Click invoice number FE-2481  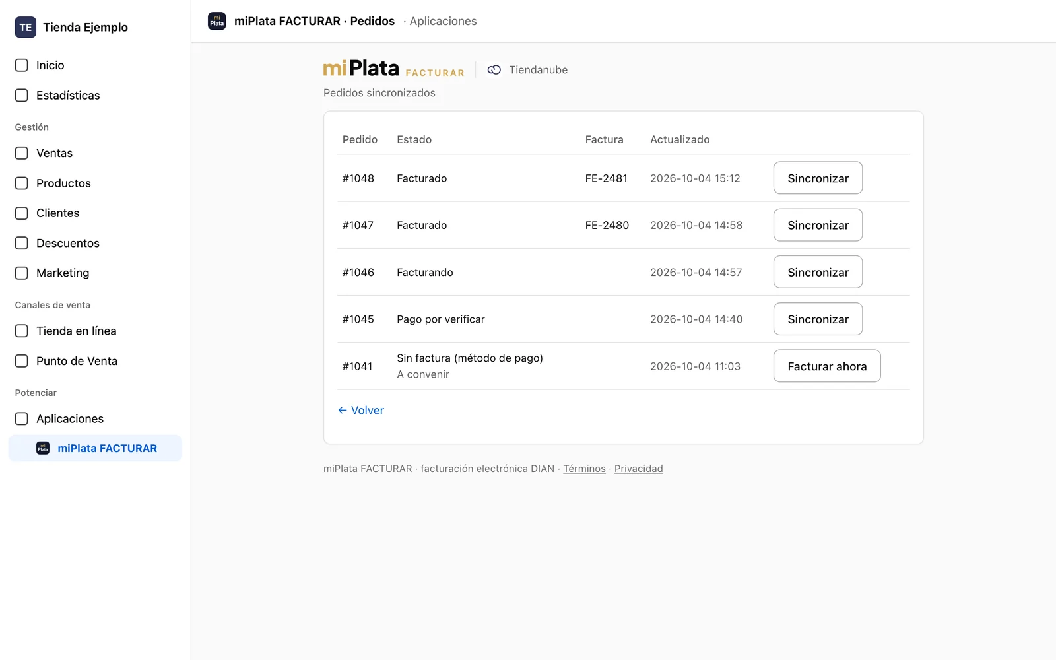[606, 178]
